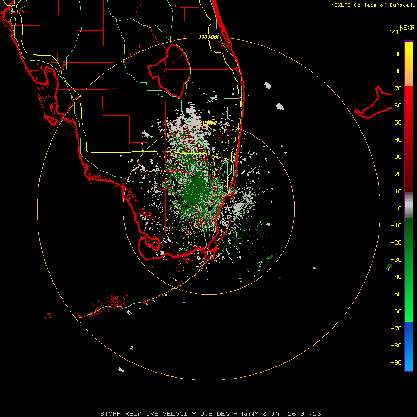Click the NEXR label above the scale
417x417 pixels.
(x=407, y=28)
